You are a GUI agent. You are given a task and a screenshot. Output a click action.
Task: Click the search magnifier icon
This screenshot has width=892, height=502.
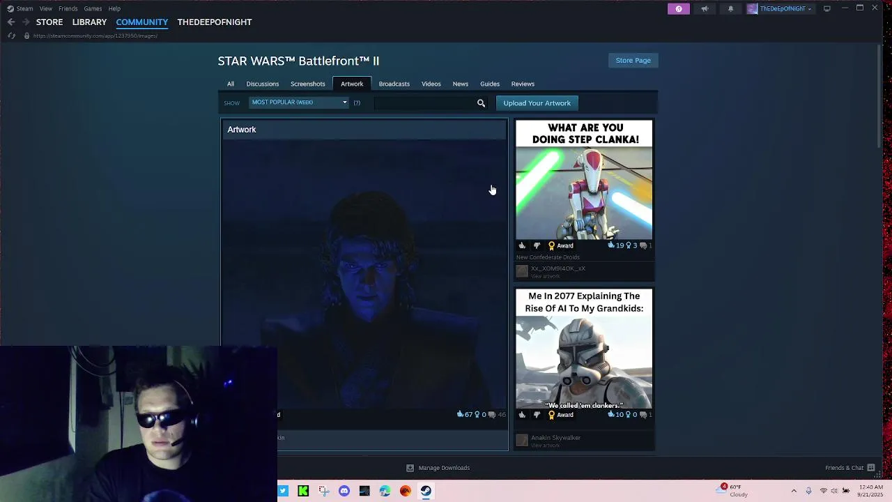point(481,103)
